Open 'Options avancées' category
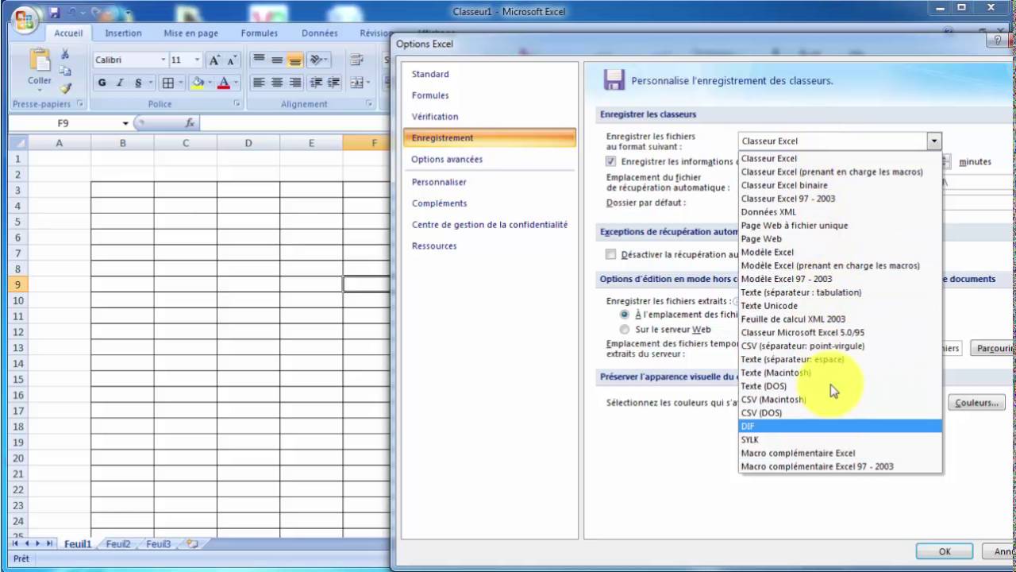 [447, 159]
